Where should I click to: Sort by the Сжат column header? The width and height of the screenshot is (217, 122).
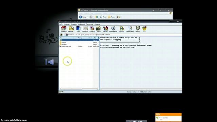click(90, 38)
